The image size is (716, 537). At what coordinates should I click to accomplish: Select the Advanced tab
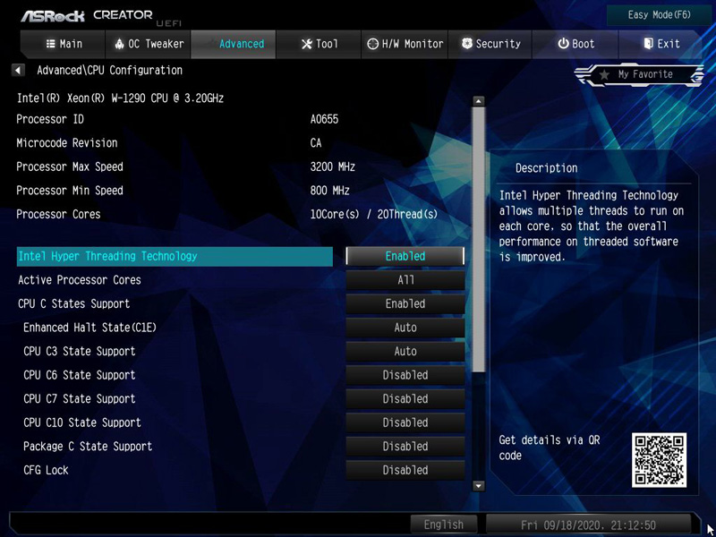click(x=233, y=44)
